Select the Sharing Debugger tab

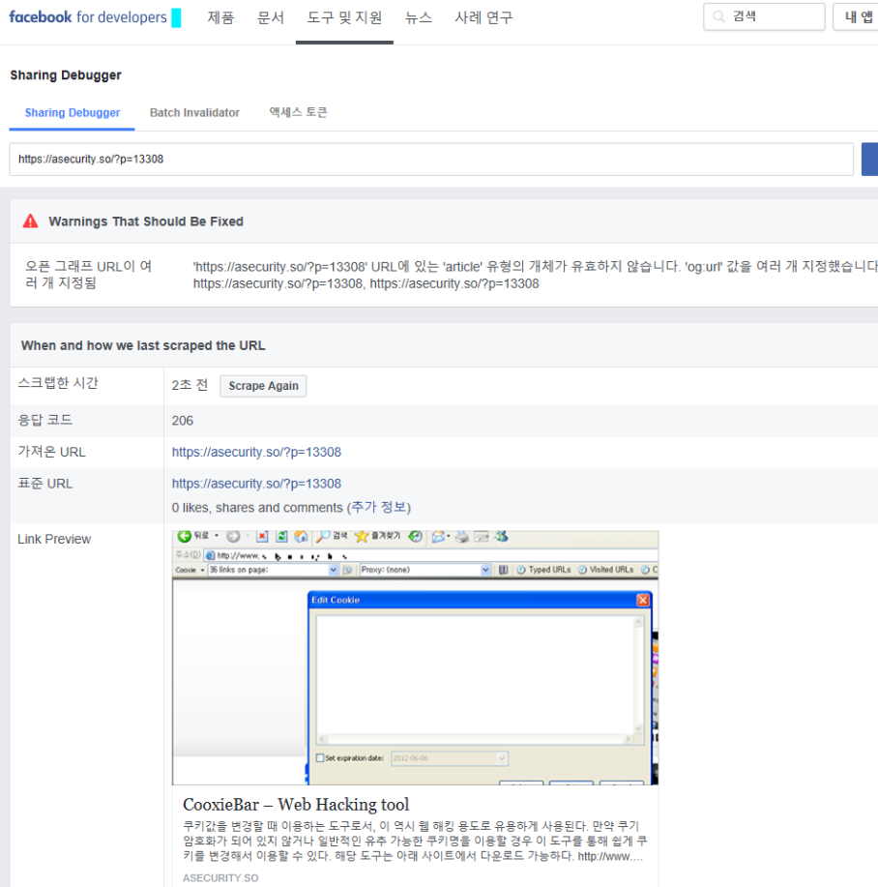pos(73,112)
